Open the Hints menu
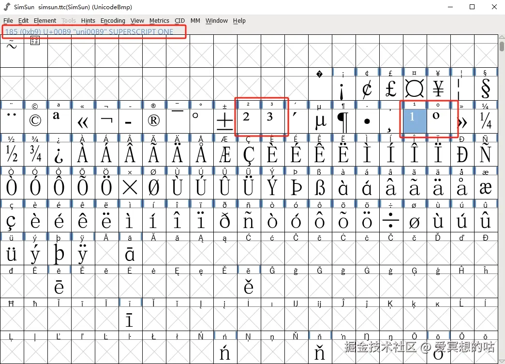 pos(88,21)
